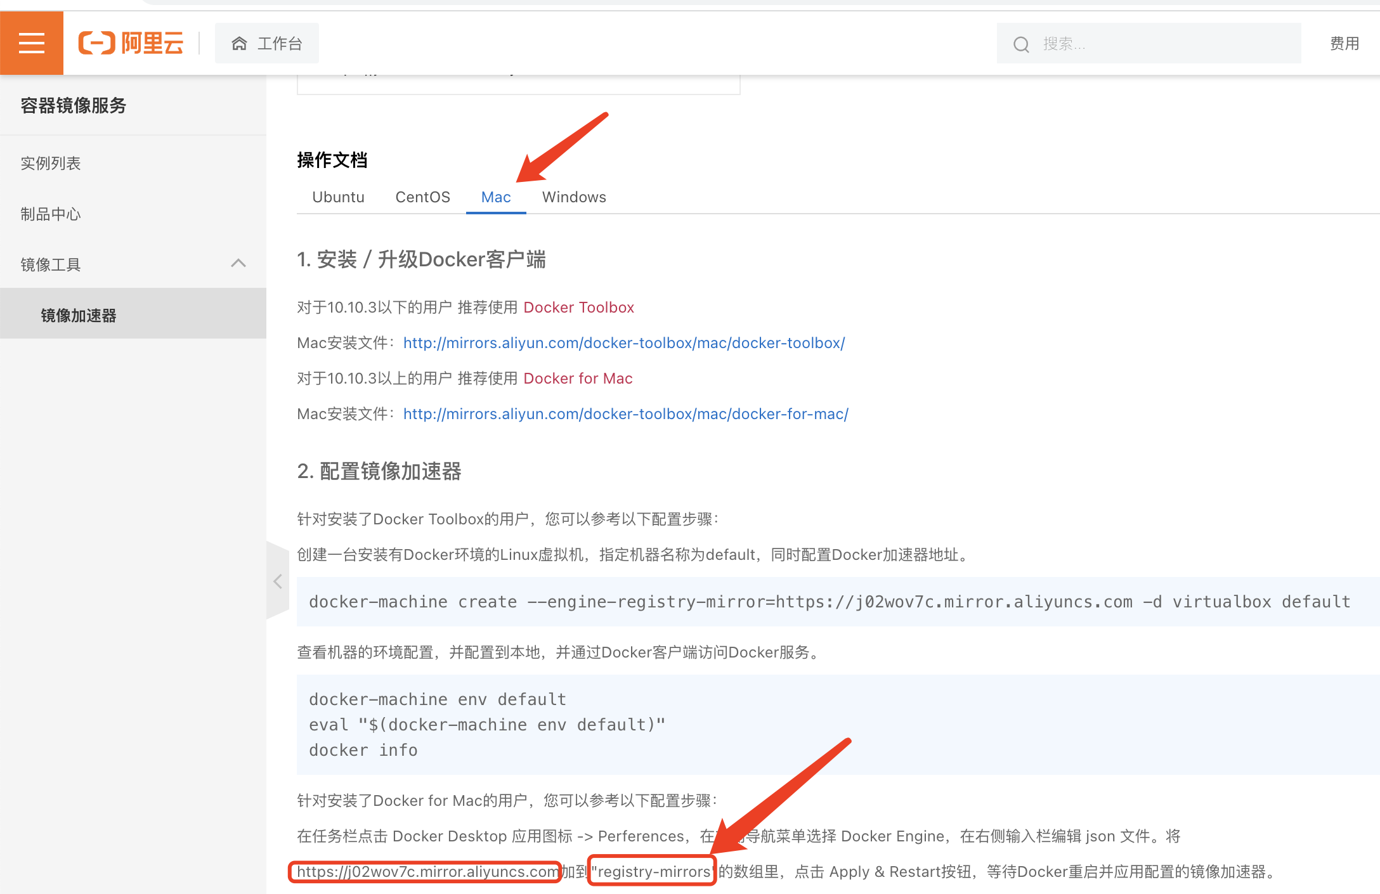
Task: Open the 费用 top menu
Action: tap(1344, 44)
